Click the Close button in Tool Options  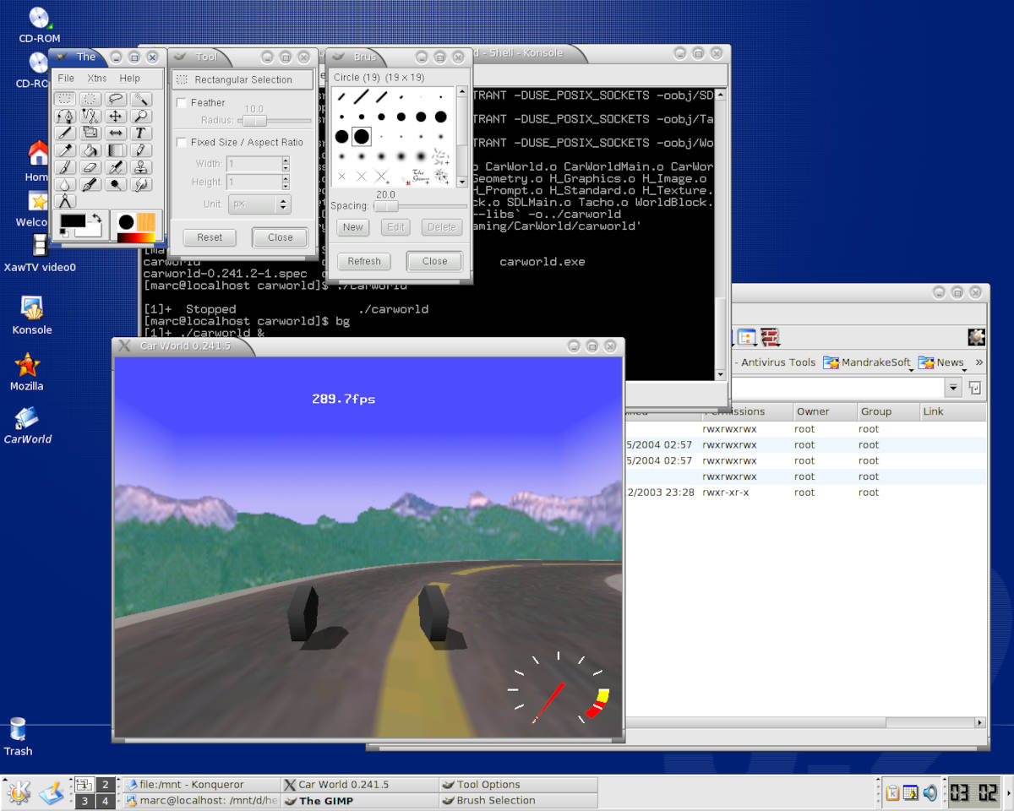point(280,237)
